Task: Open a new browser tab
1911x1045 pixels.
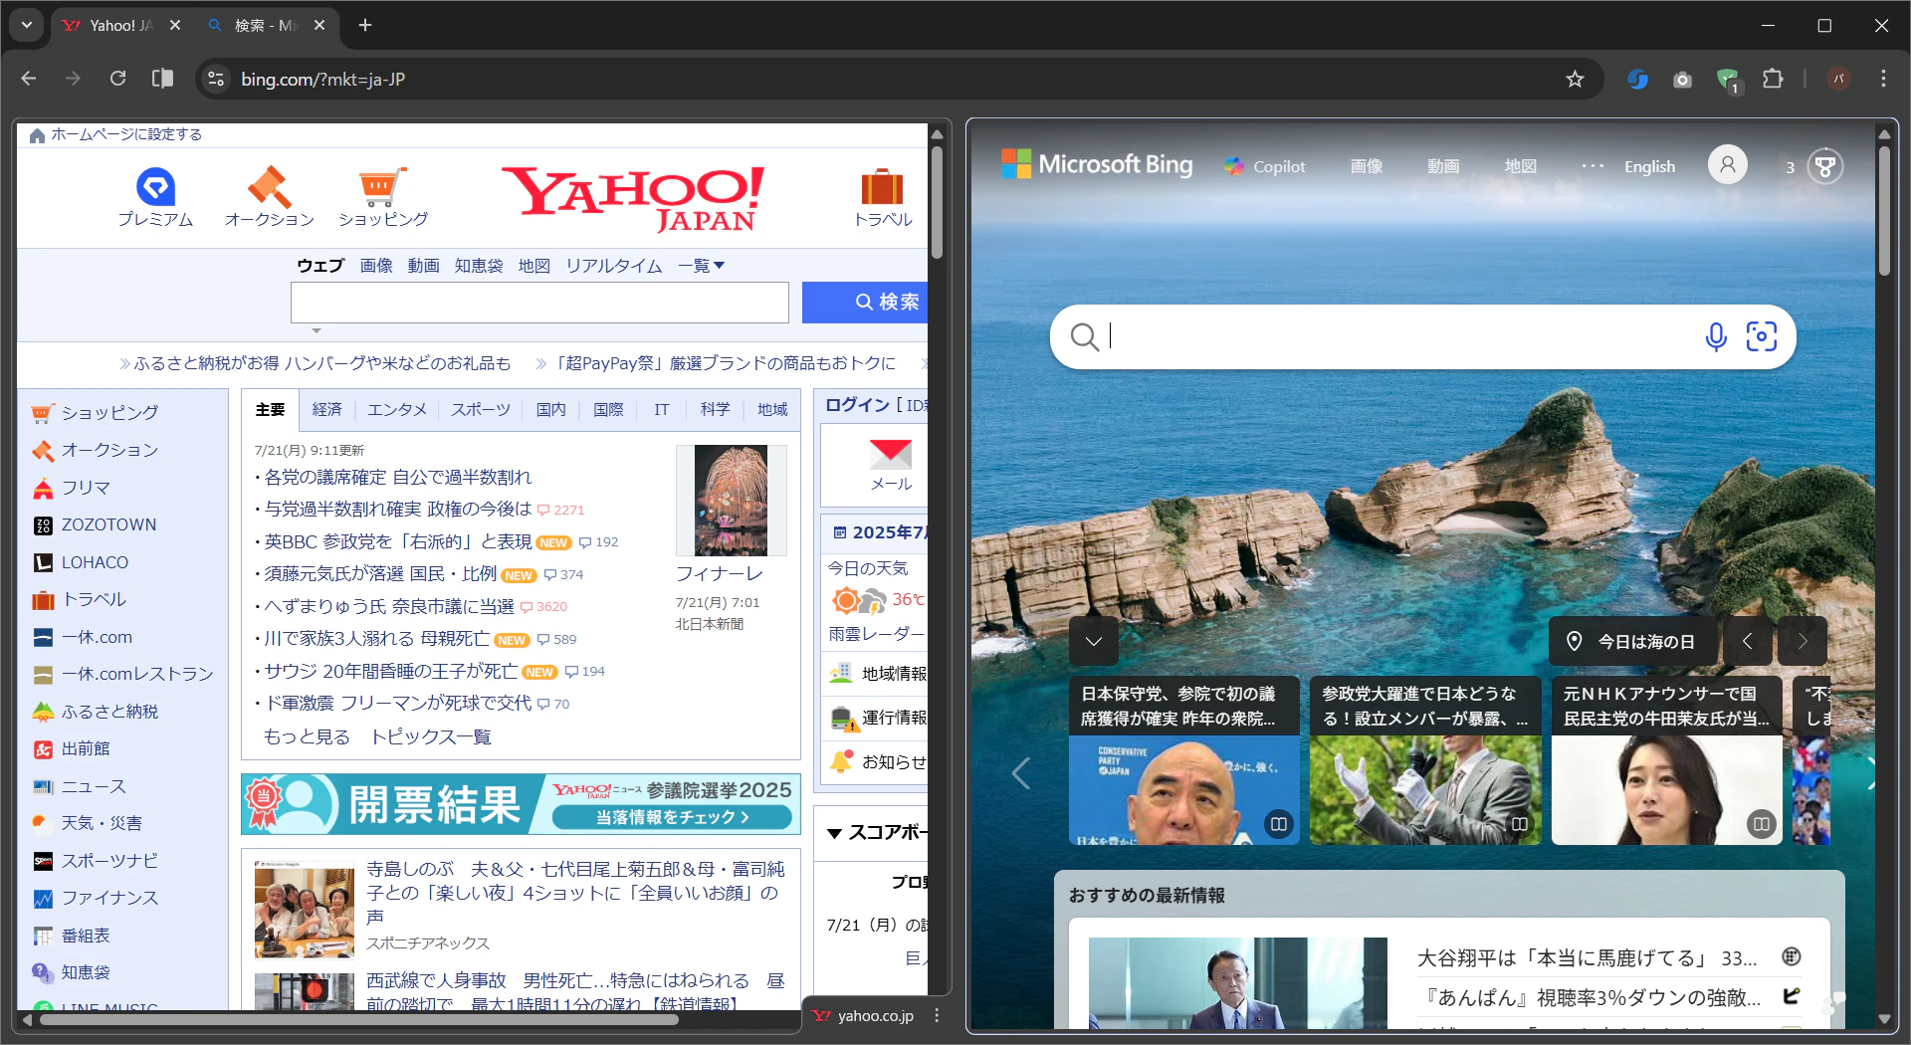Action: (x=365, y=25)
